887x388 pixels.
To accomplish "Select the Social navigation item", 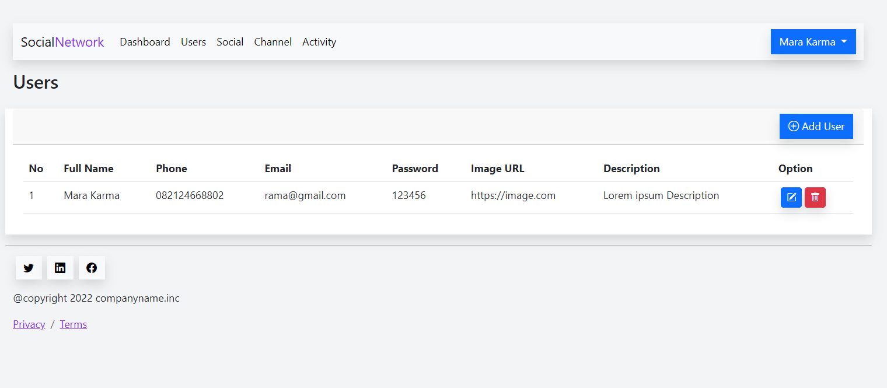I will (230, 42).
